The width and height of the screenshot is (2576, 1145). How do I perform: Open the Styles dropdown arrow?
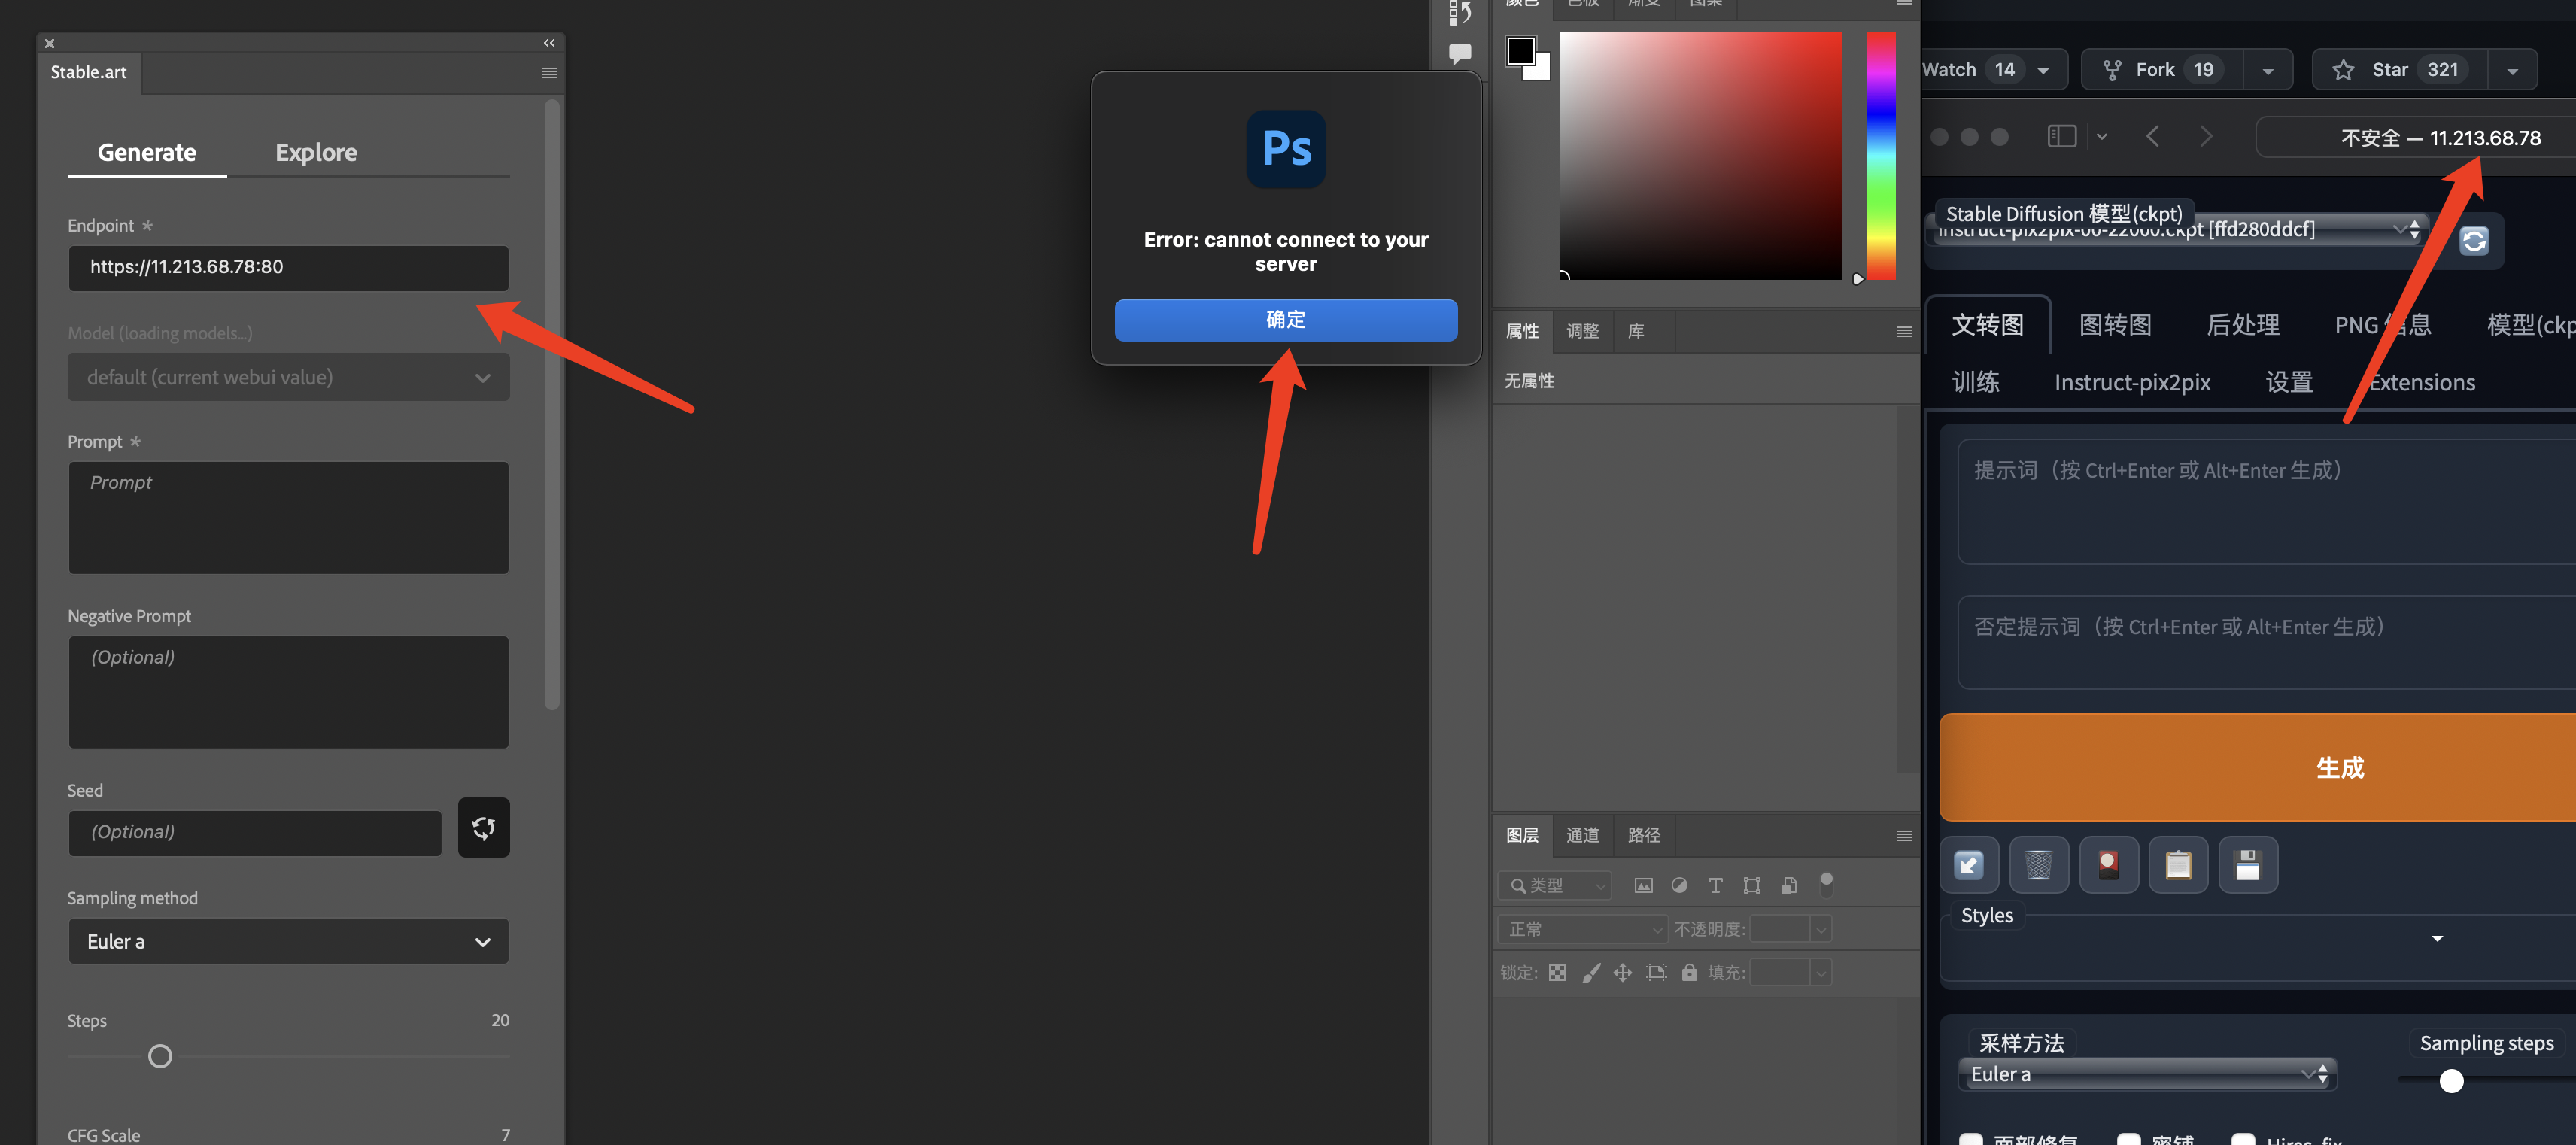click(x=2437, y=938)
